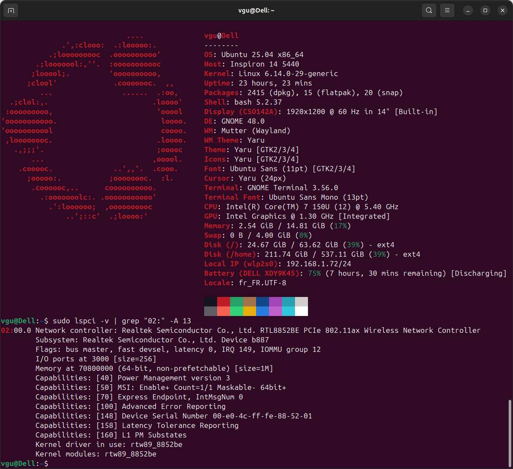Minimize the terminal window

tap(468, 10)
